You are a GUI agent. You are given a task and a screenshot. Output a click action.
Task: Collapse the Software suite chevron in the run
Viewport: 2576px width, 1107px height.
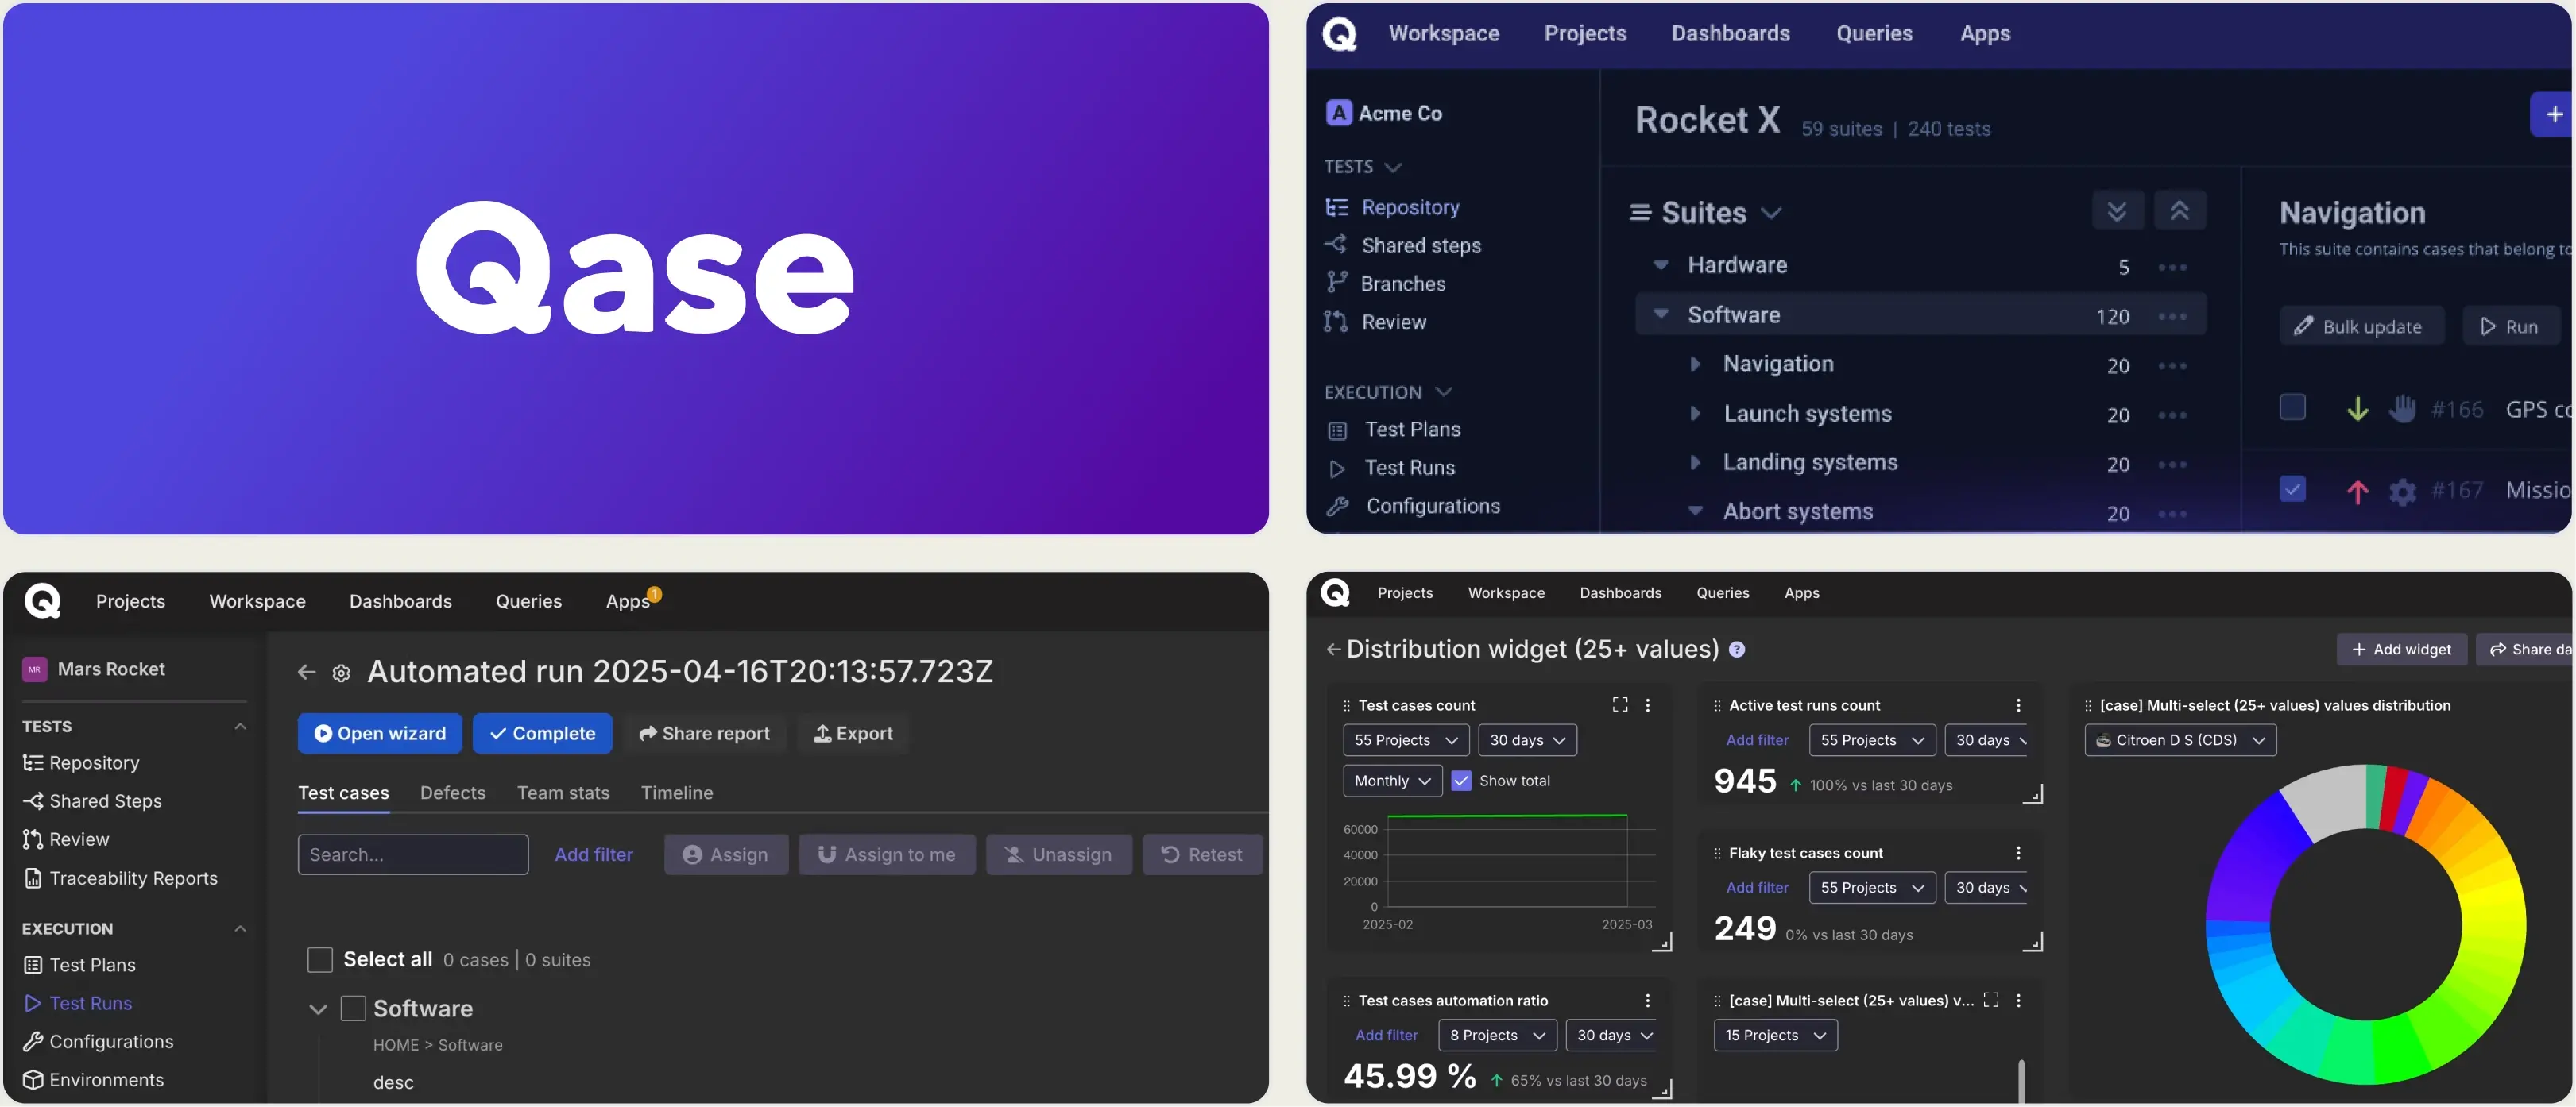pyautogui.click(x=318, y=1009)
